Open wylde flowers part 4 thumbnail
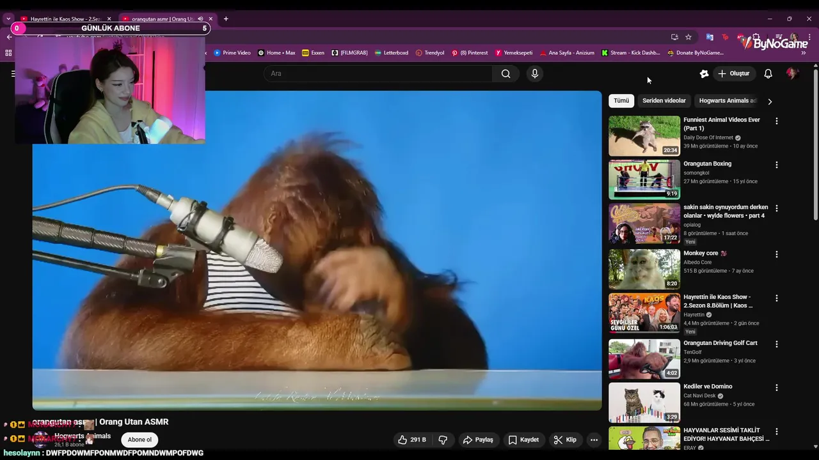819x460 pixels. [644, 224]
